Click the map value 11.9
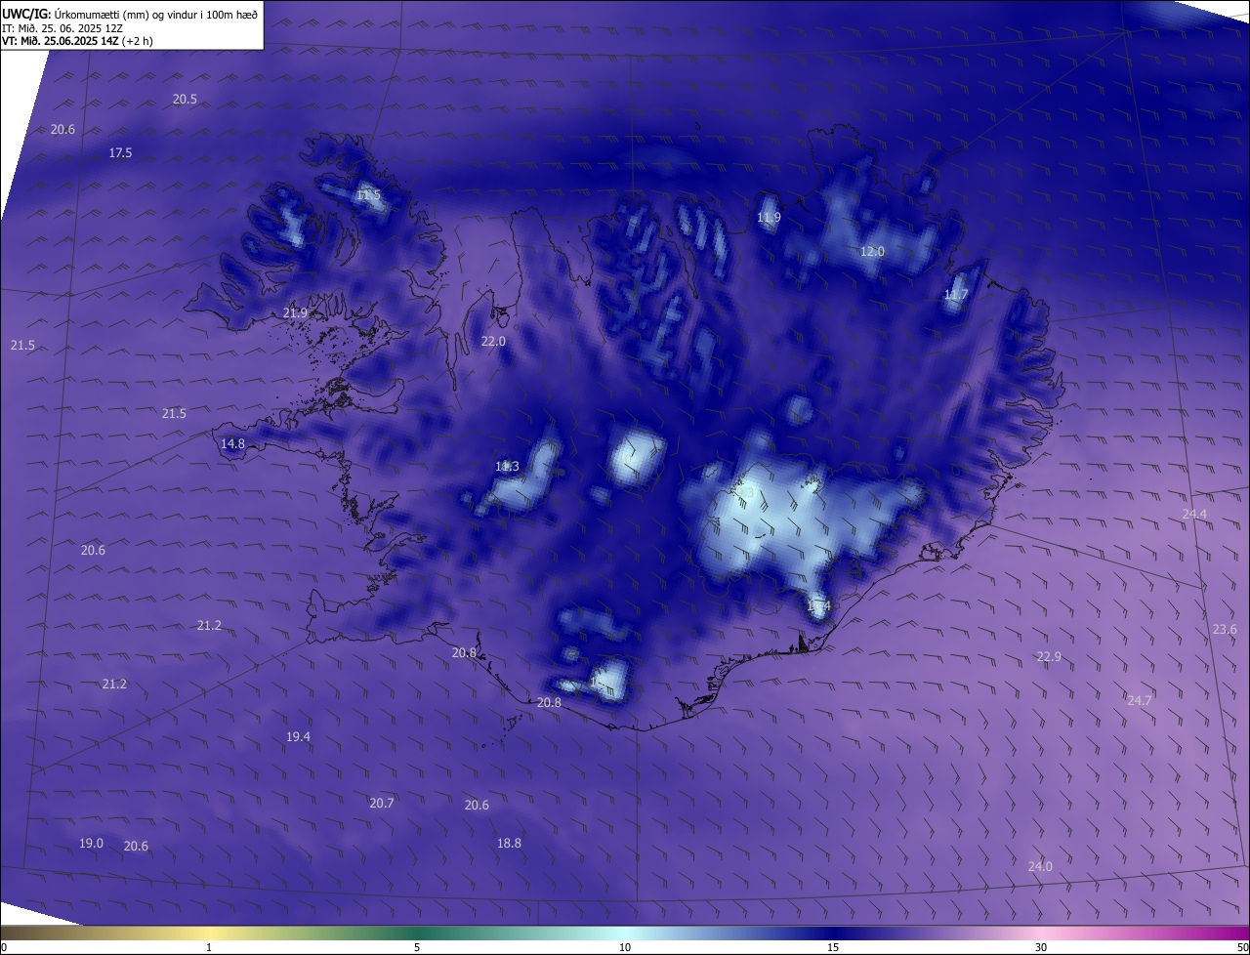The height and width of the screenshot is (955, 1250). 770,218
